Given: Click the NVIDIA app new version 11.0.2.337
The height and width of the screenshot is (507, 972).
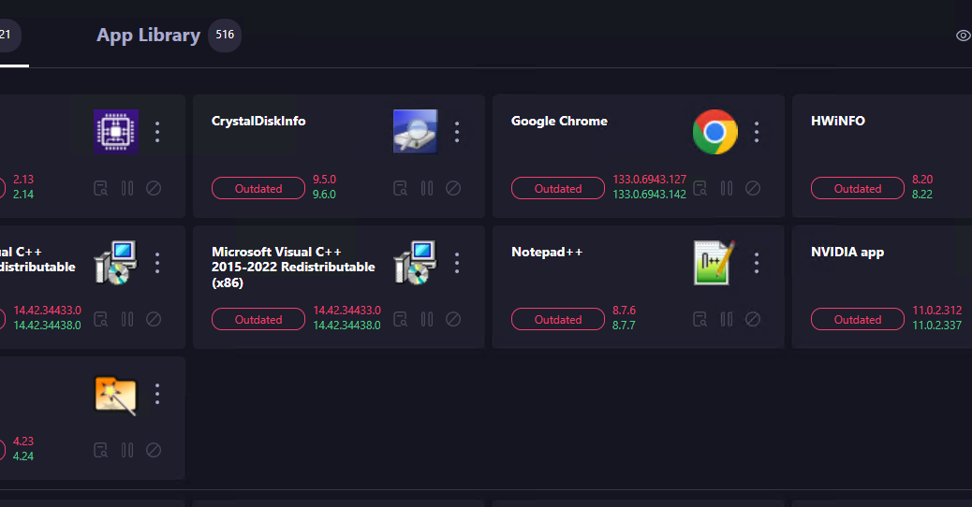Looking at the screenshot, I should [936, 326].
